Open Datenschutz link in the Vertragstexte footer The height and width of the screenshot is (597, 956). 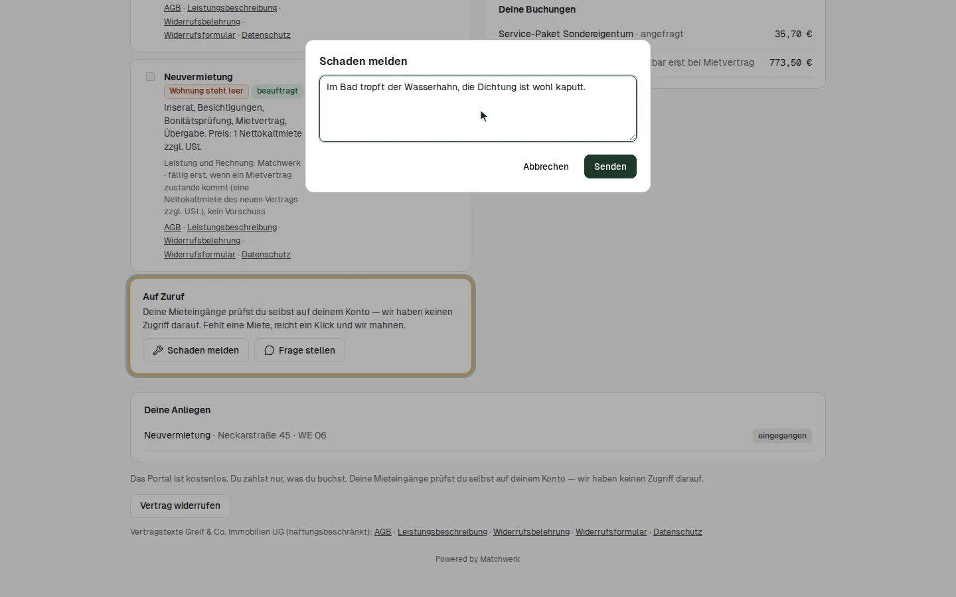coord(678,532)
